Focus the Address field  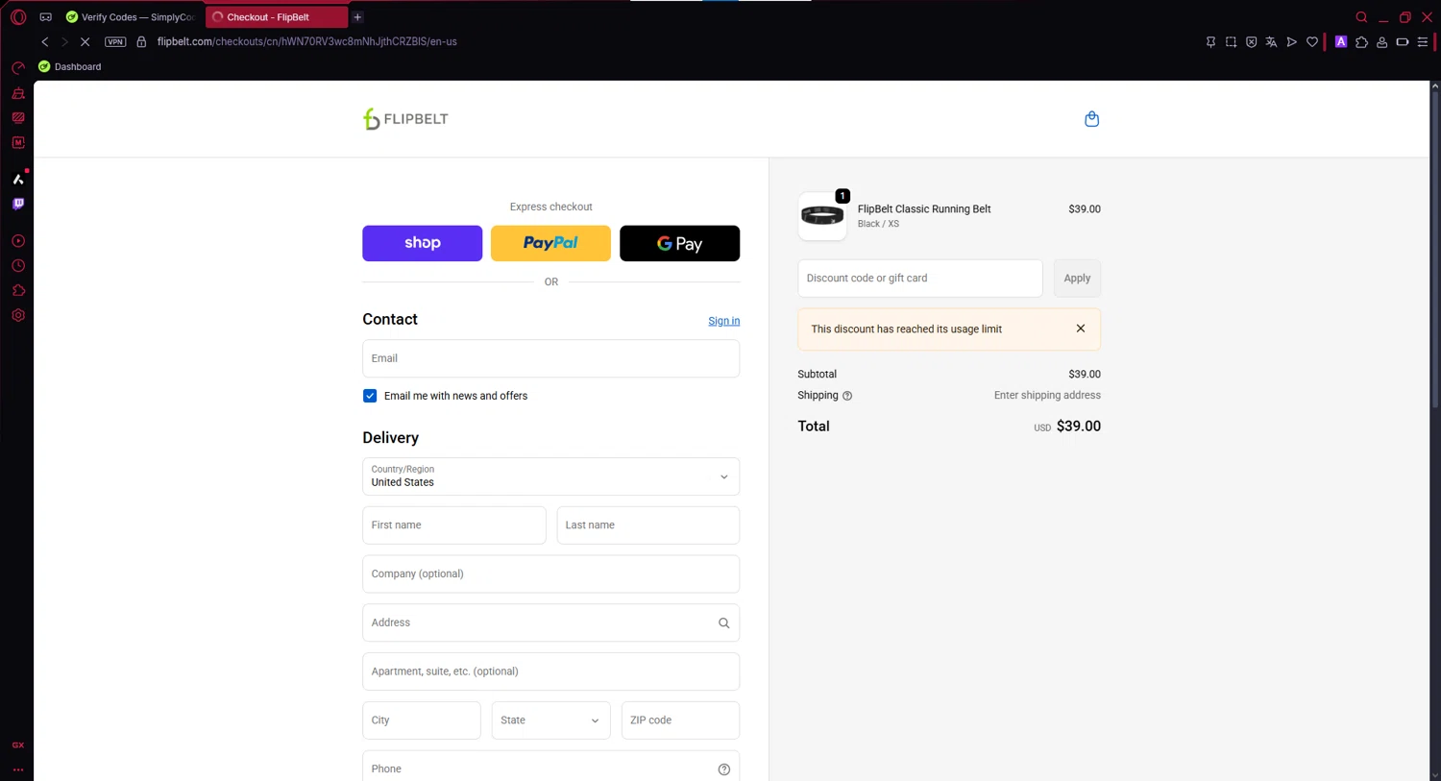(x=550, y=622)
